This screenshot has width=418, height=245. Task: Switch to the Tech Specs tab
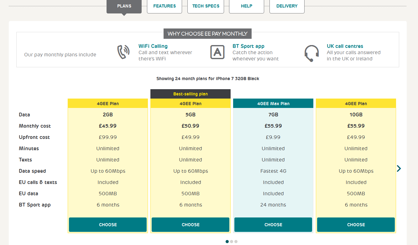(206, 6)
